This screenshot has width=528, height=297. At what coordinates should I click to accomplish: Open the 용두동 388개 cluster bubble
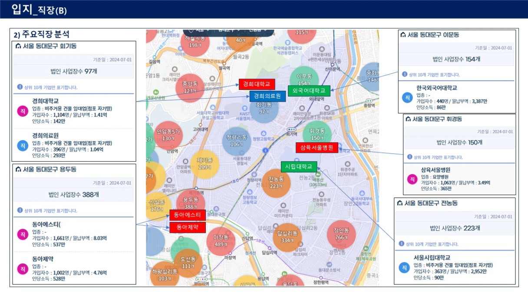click(191, 203)
